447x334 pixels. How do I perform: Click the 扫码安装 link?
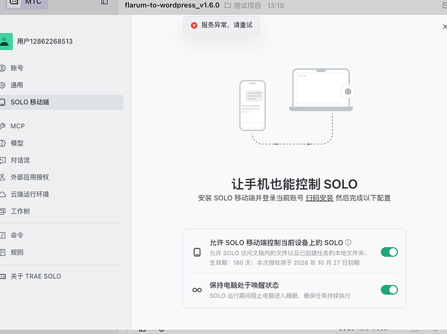tap(319, 198)
